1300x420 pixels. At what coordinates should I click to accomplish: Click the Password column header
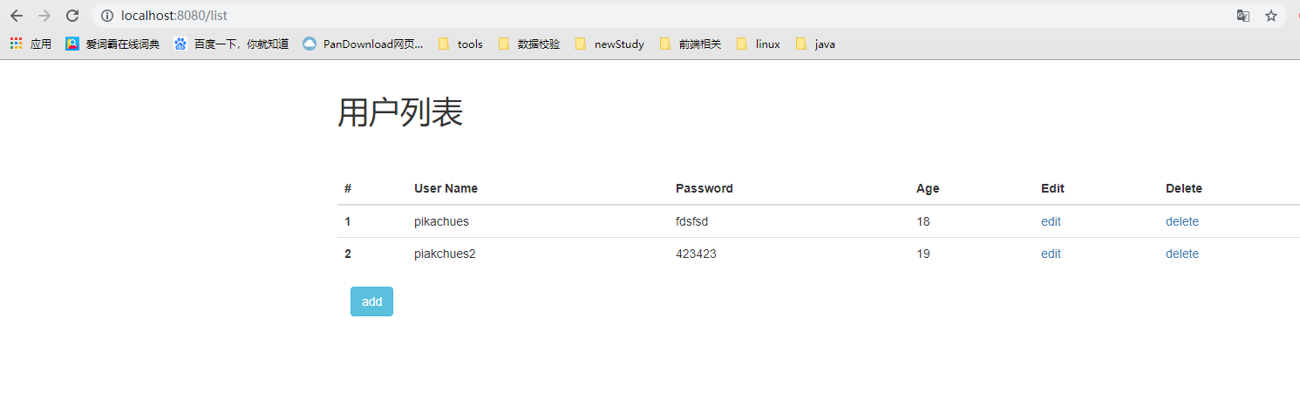pyautogui.click(x=704, y=188)
